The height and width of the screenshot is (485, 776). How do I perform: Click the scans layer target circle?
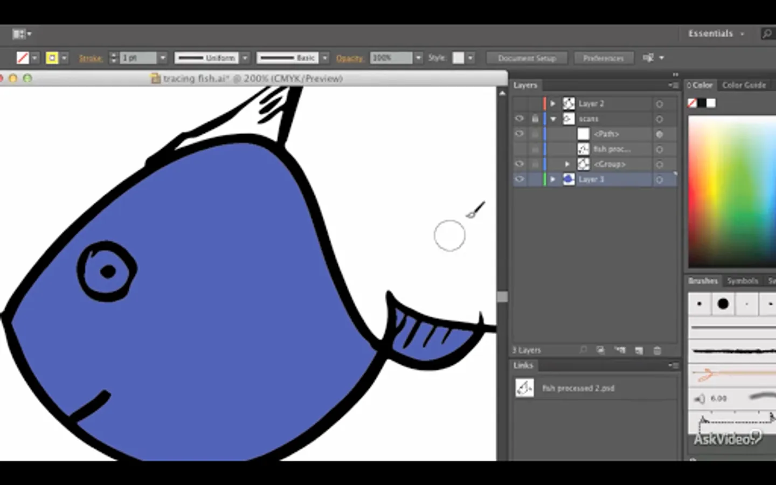pos(660,119)
